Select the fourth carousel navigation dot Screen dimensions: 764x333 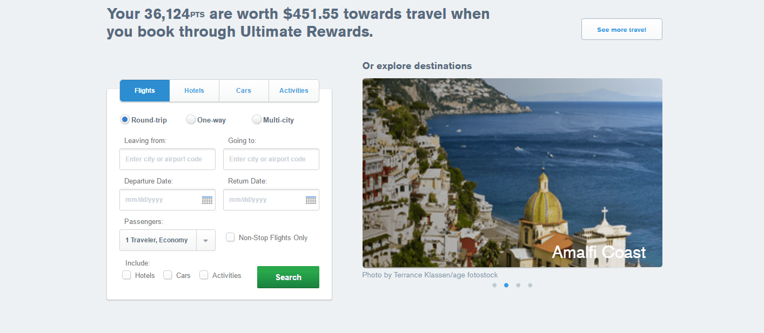coord(530,285)
